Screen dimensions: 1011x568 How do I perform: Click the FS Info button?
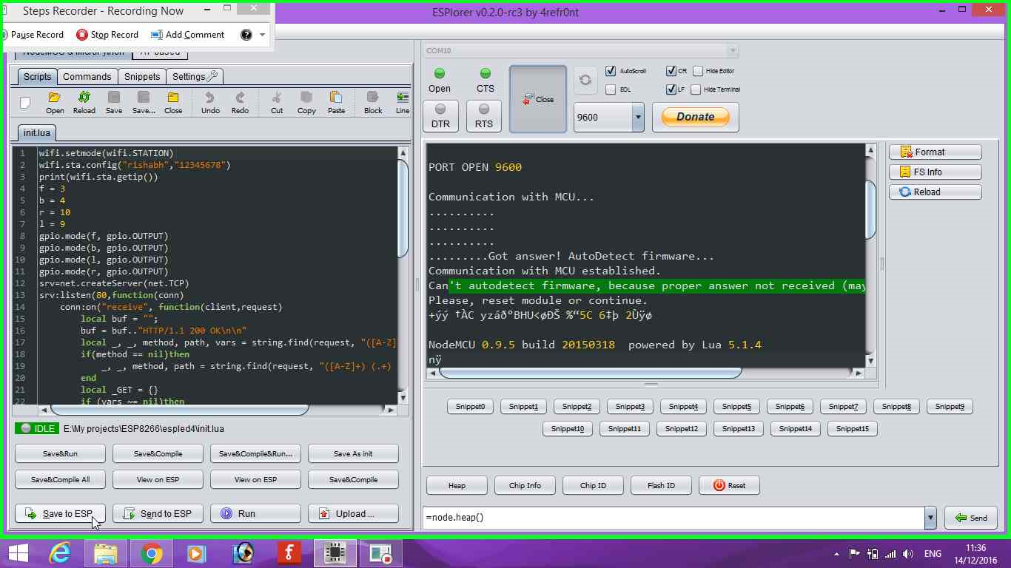(x=936, y=172)
